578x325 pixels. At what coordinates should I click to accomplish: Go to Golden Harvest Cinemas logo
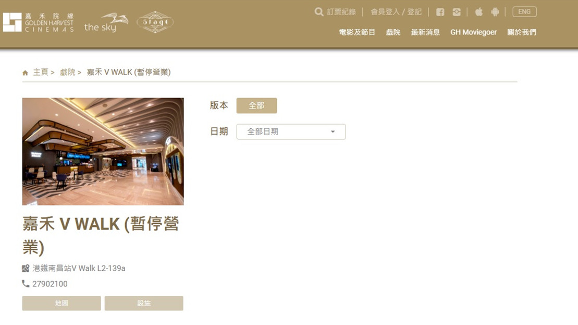39,22
